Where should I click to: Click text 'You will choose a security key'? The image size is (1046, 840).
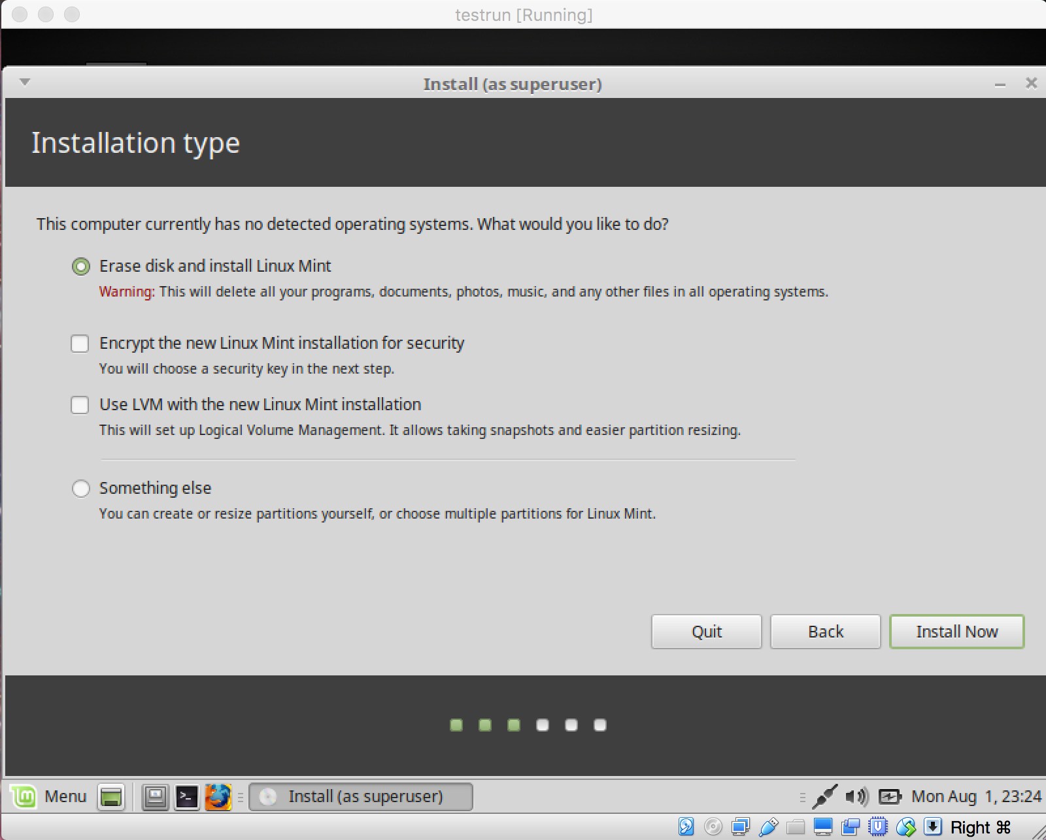[247, 369]
